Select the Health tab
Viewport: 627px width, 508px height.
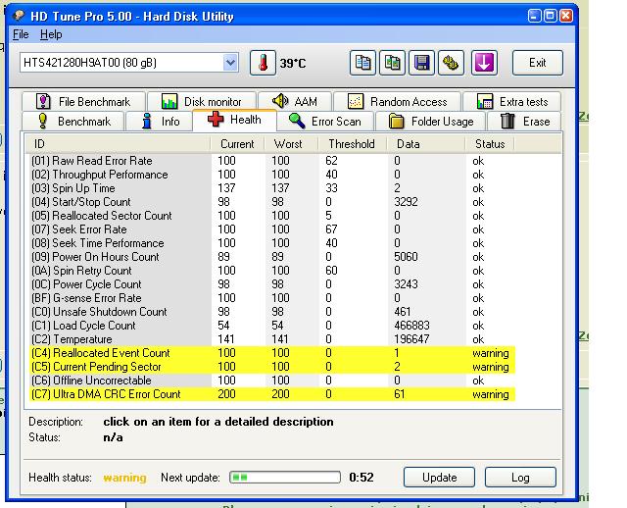(x=234, y=120)
